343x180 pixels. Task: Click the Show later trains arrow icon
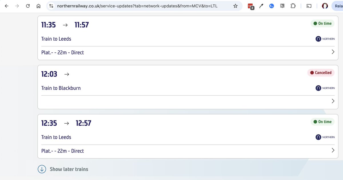pyautogui.click(x=42, y=169)
